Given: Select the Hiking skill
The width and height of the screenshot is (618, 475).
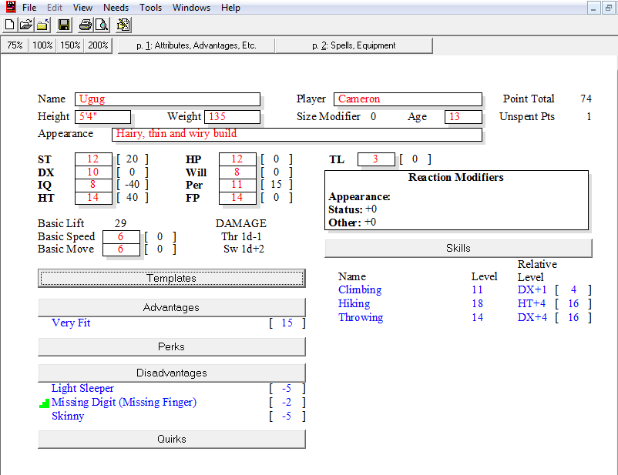Looking at the screenshot, I should click(x=354, y=303).
